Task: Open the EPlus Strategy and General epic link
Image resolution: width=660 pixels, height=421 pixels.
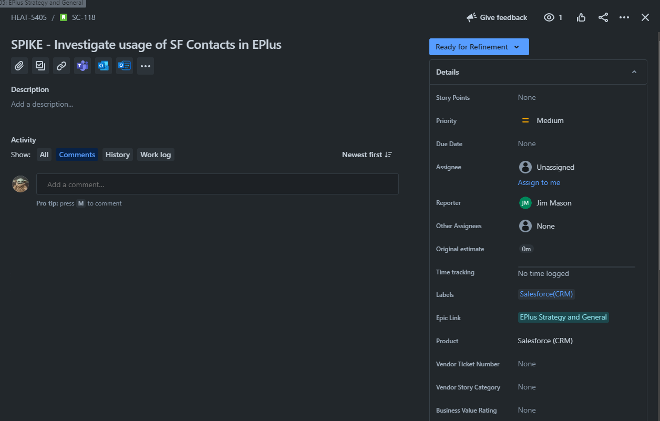Action: (563, 317)
